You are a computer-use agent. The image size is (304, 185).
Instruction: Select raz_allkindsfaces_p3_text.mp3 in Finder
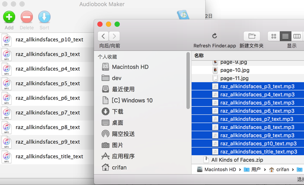pos(248,86)
